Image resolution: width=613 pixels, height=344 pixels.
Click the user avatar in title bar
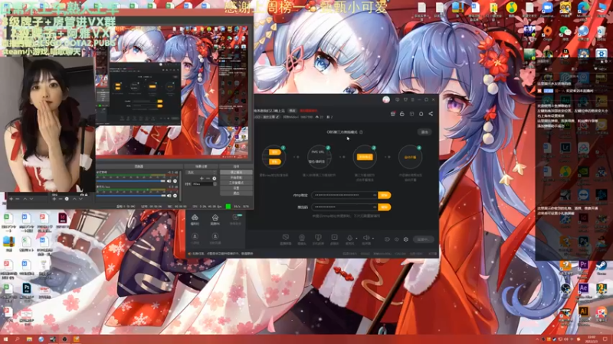coord(386,99)
